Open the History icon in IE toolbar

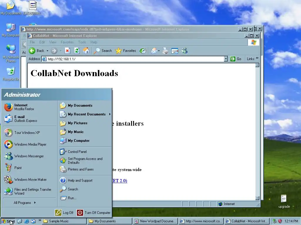coord(143,51)
